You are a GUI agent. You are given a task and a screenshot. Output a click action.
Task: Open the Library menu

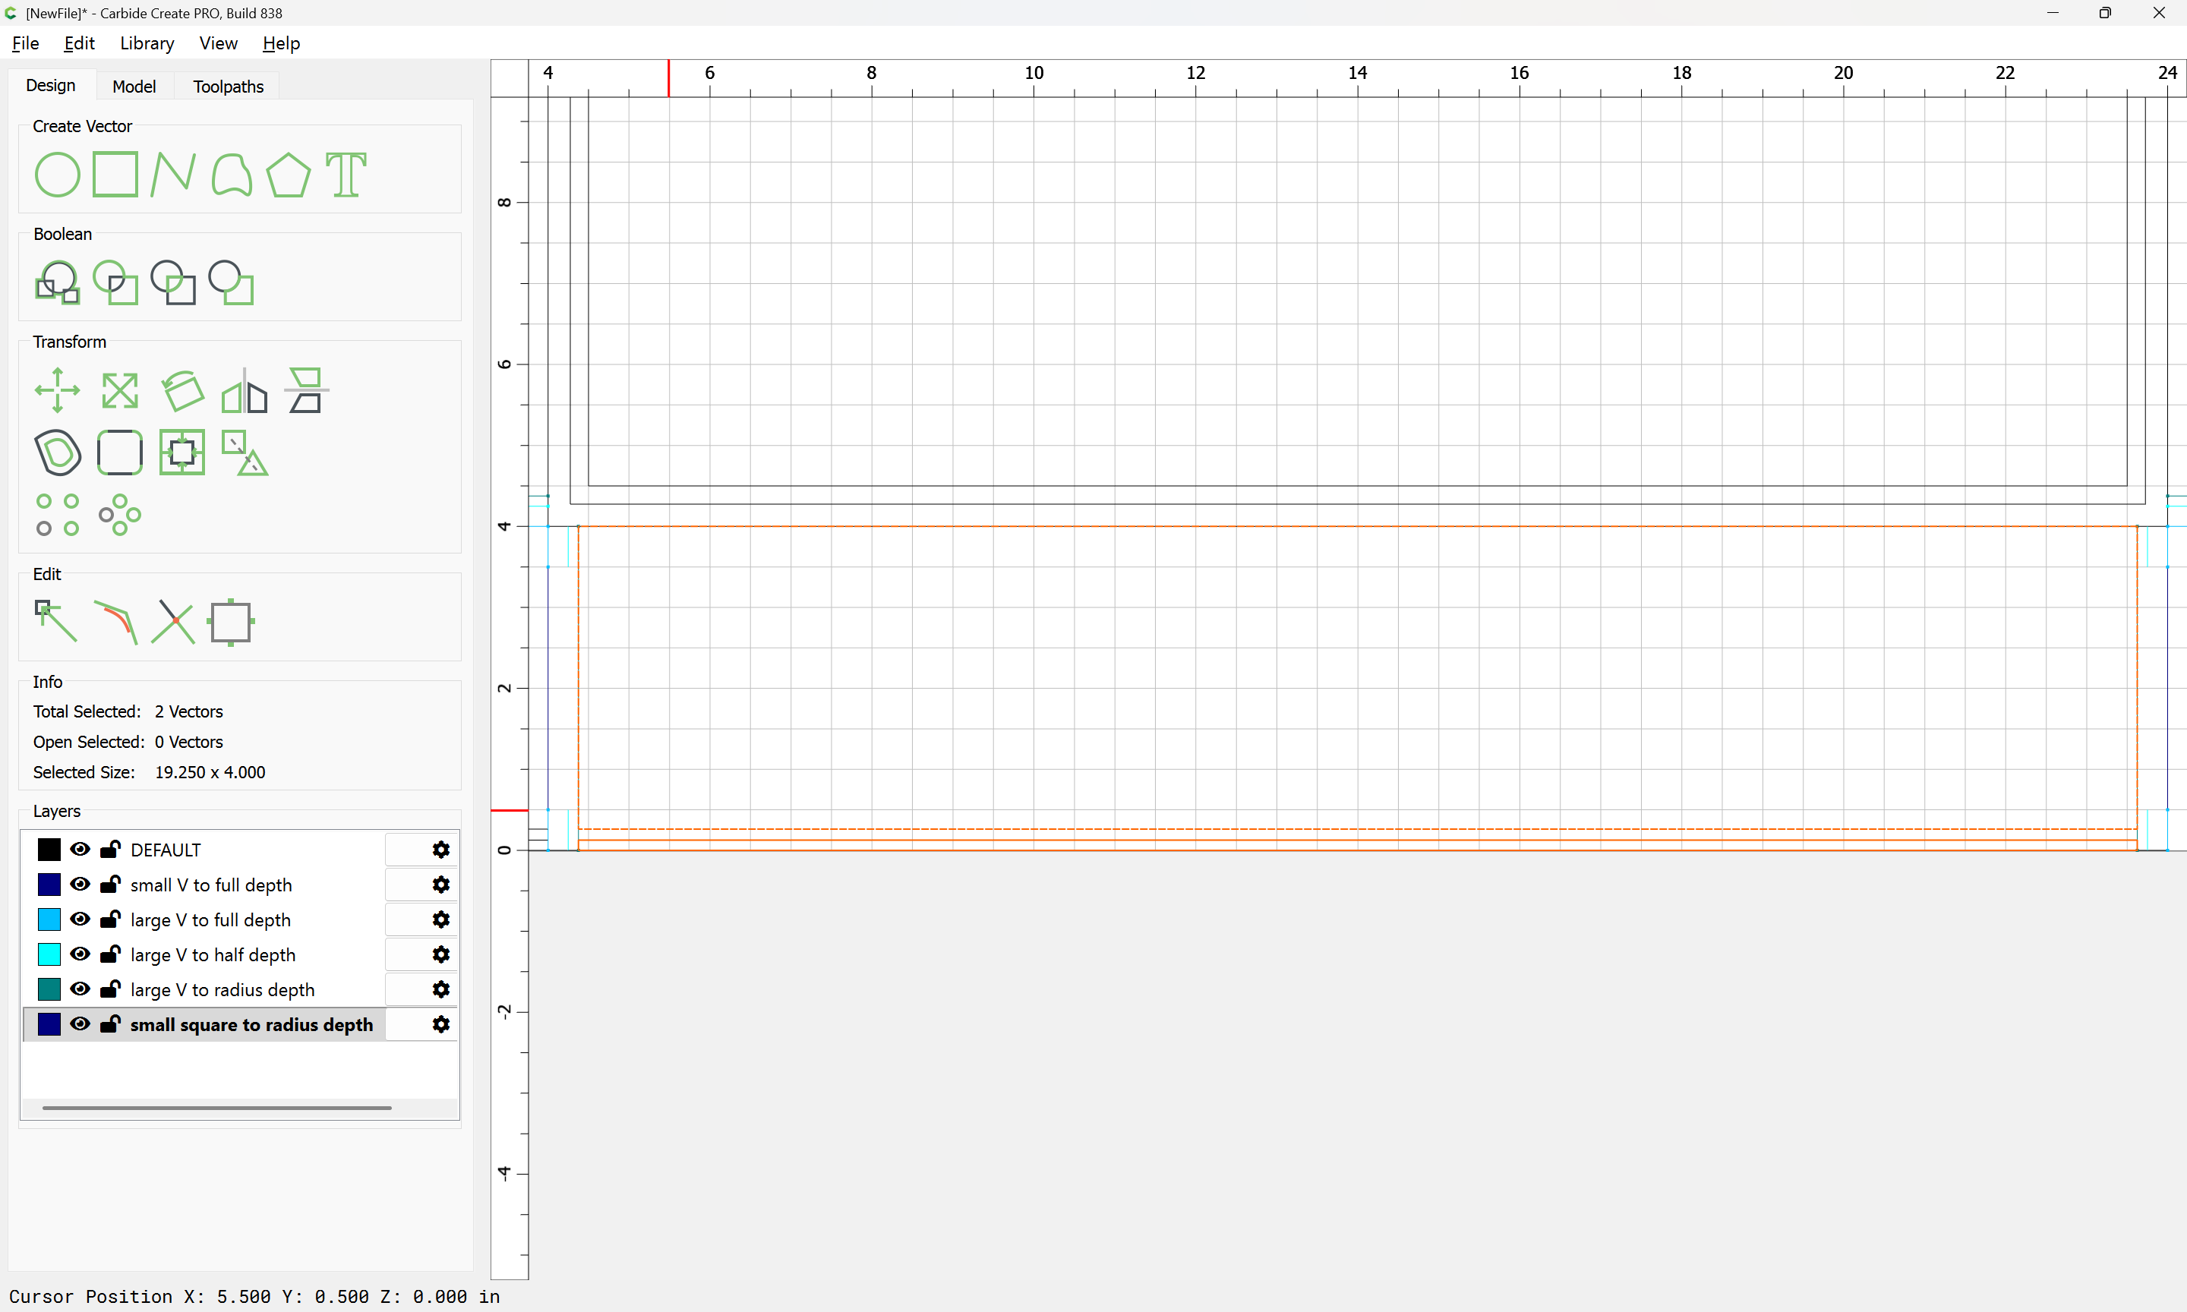point(147,43)
